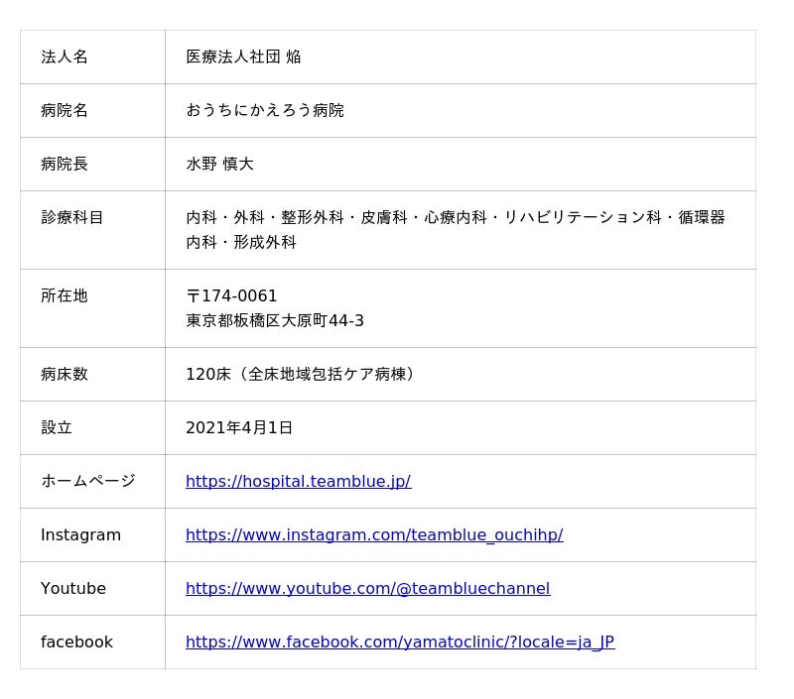Click the name 水野 慎大
Viewport: 794px width, 699px height.
coord(219,164)
